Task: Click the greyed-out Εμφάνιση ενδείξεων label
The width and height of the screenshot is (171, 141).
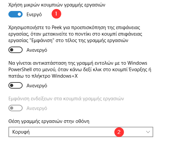Action: pyautogui.click(x=66, y=99)
